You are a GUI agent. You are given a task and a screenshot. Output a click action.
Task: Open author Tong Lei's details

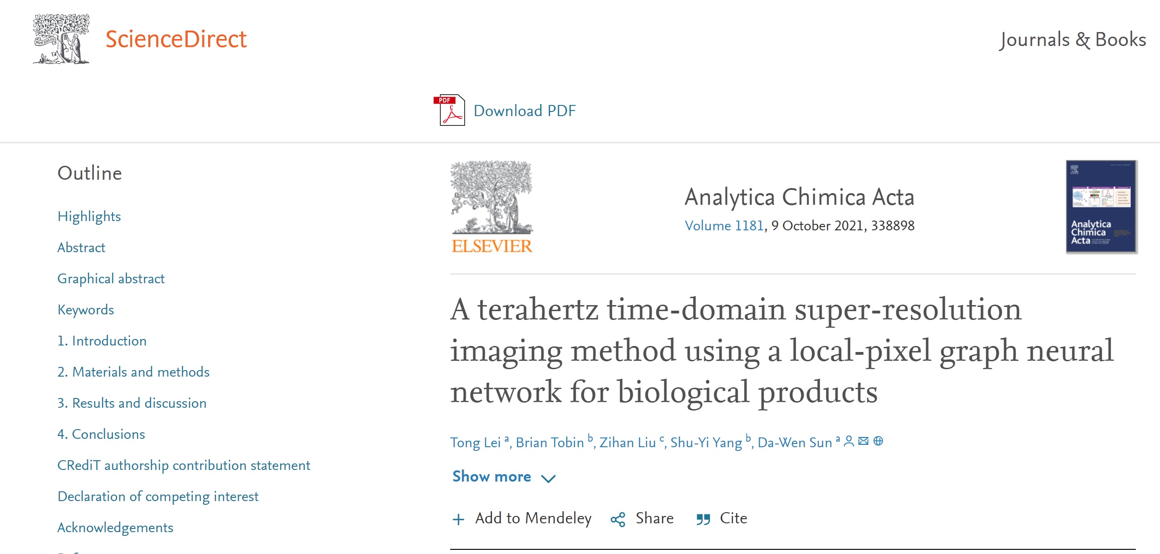pos(475,443)
